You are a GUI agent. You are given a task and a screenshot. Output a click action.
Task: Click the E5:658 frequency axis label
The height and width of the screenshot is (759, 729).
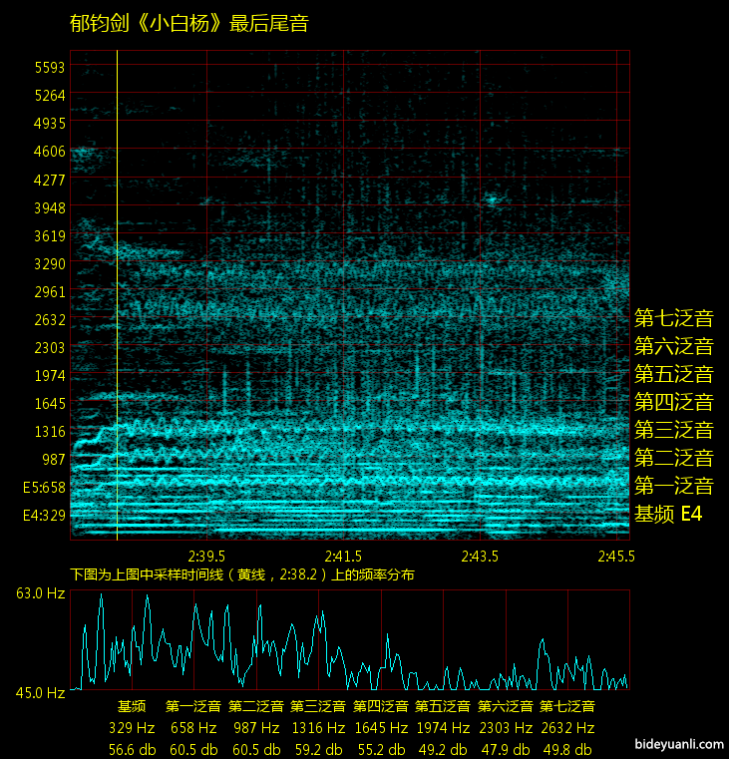pyautogui.click(x=44, y=488)
